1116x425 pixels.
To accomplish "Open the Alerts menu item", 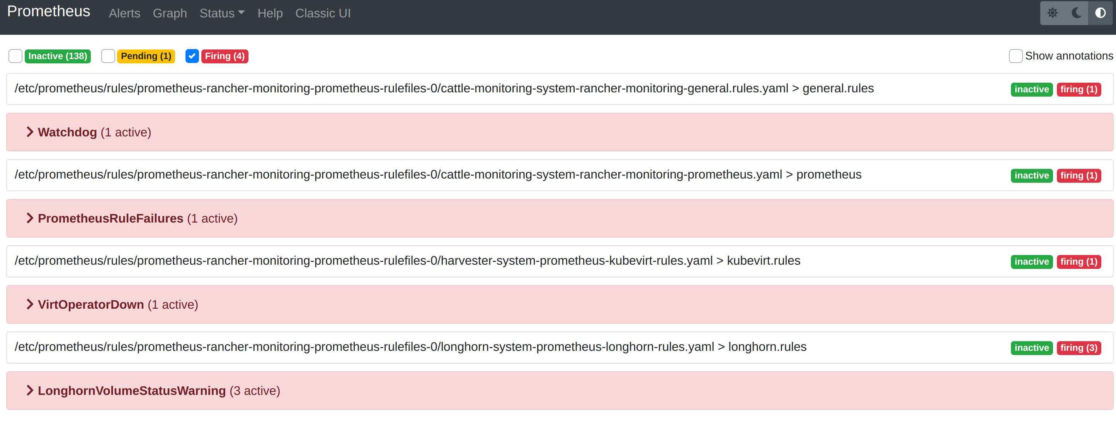I will tap(124, 14).
